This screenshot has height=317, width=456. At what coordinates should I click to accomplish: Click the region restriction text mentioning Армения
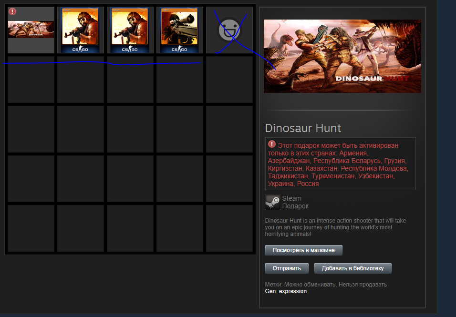click(338, 164)
